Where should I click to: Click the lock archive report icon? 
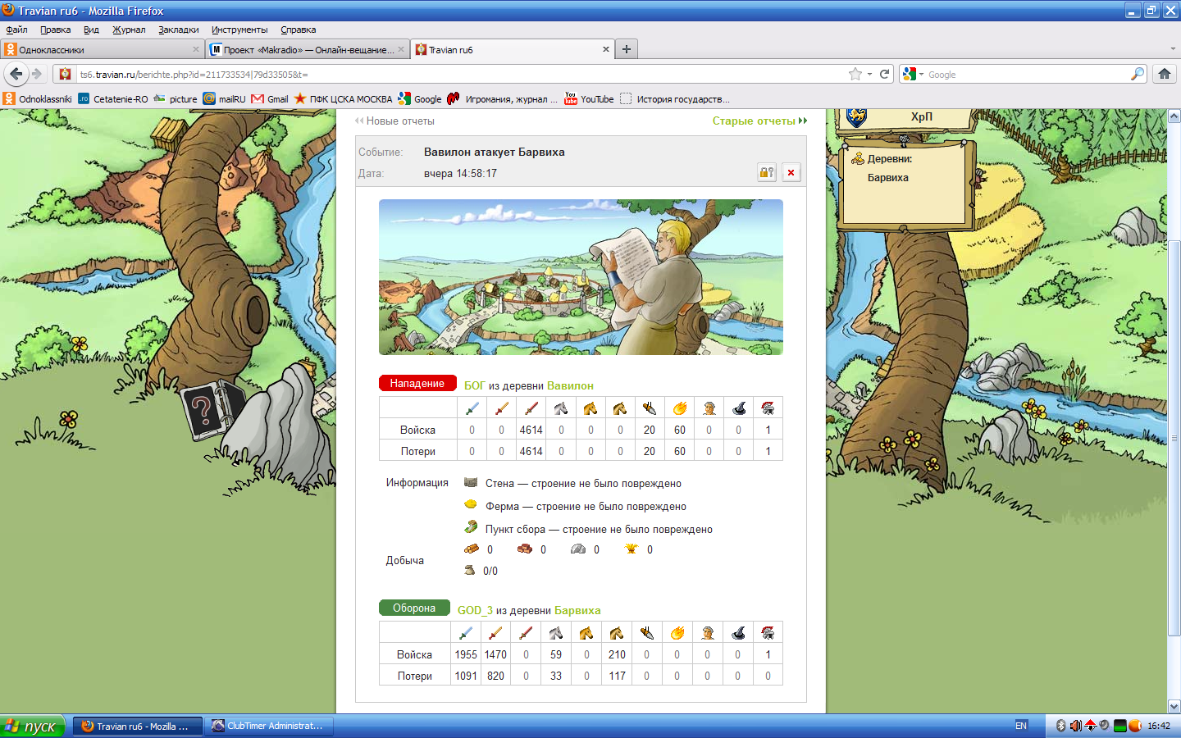tap(767, 172)
